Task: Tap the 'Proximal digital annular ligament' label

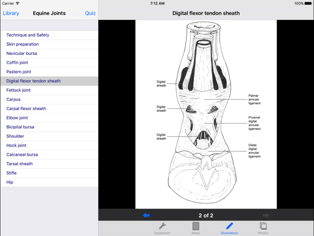Action: [x=254, y=123]
